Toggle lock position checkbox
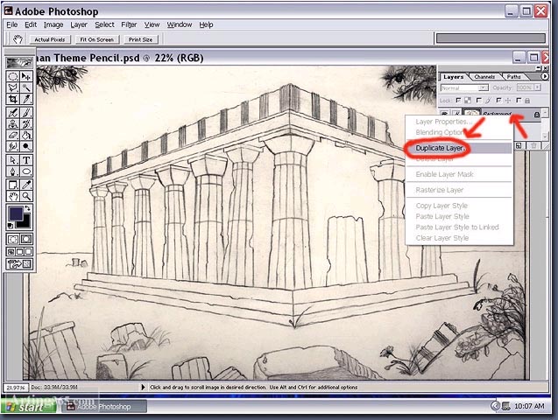 (x=499, y=101)
